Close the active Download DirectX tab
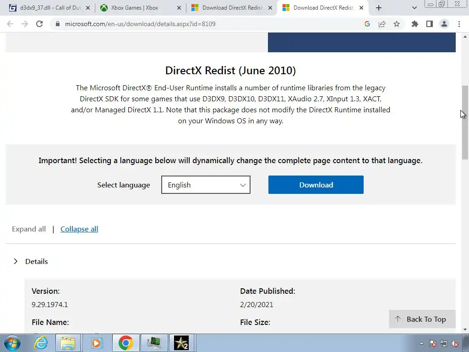The height and width of the screenshot is (352, 469). (x=361, y=8)
